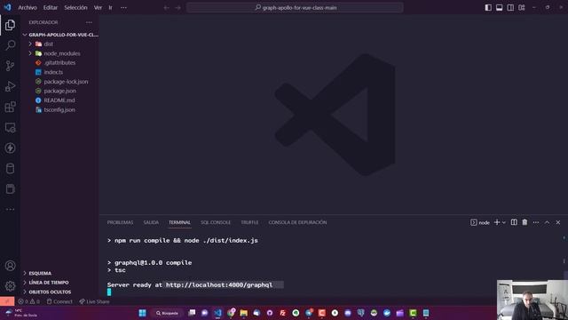The image size is (568, 320).
Task: Select the TERMINAL panel tab
Action: tap(179, 222)
